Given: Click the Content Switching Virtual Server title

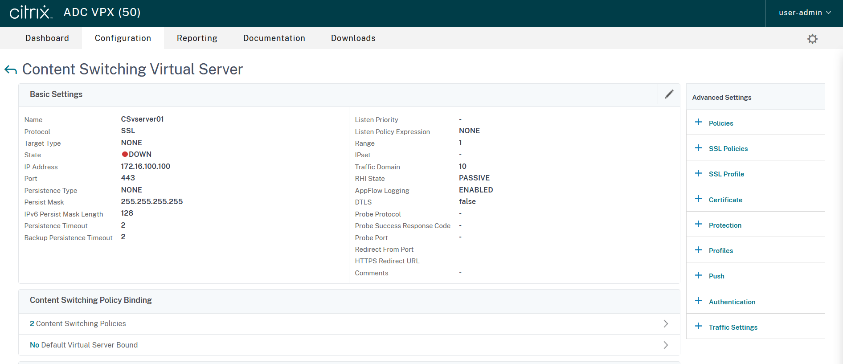Looking at the screenshot, I should click(x=133, y=70).
